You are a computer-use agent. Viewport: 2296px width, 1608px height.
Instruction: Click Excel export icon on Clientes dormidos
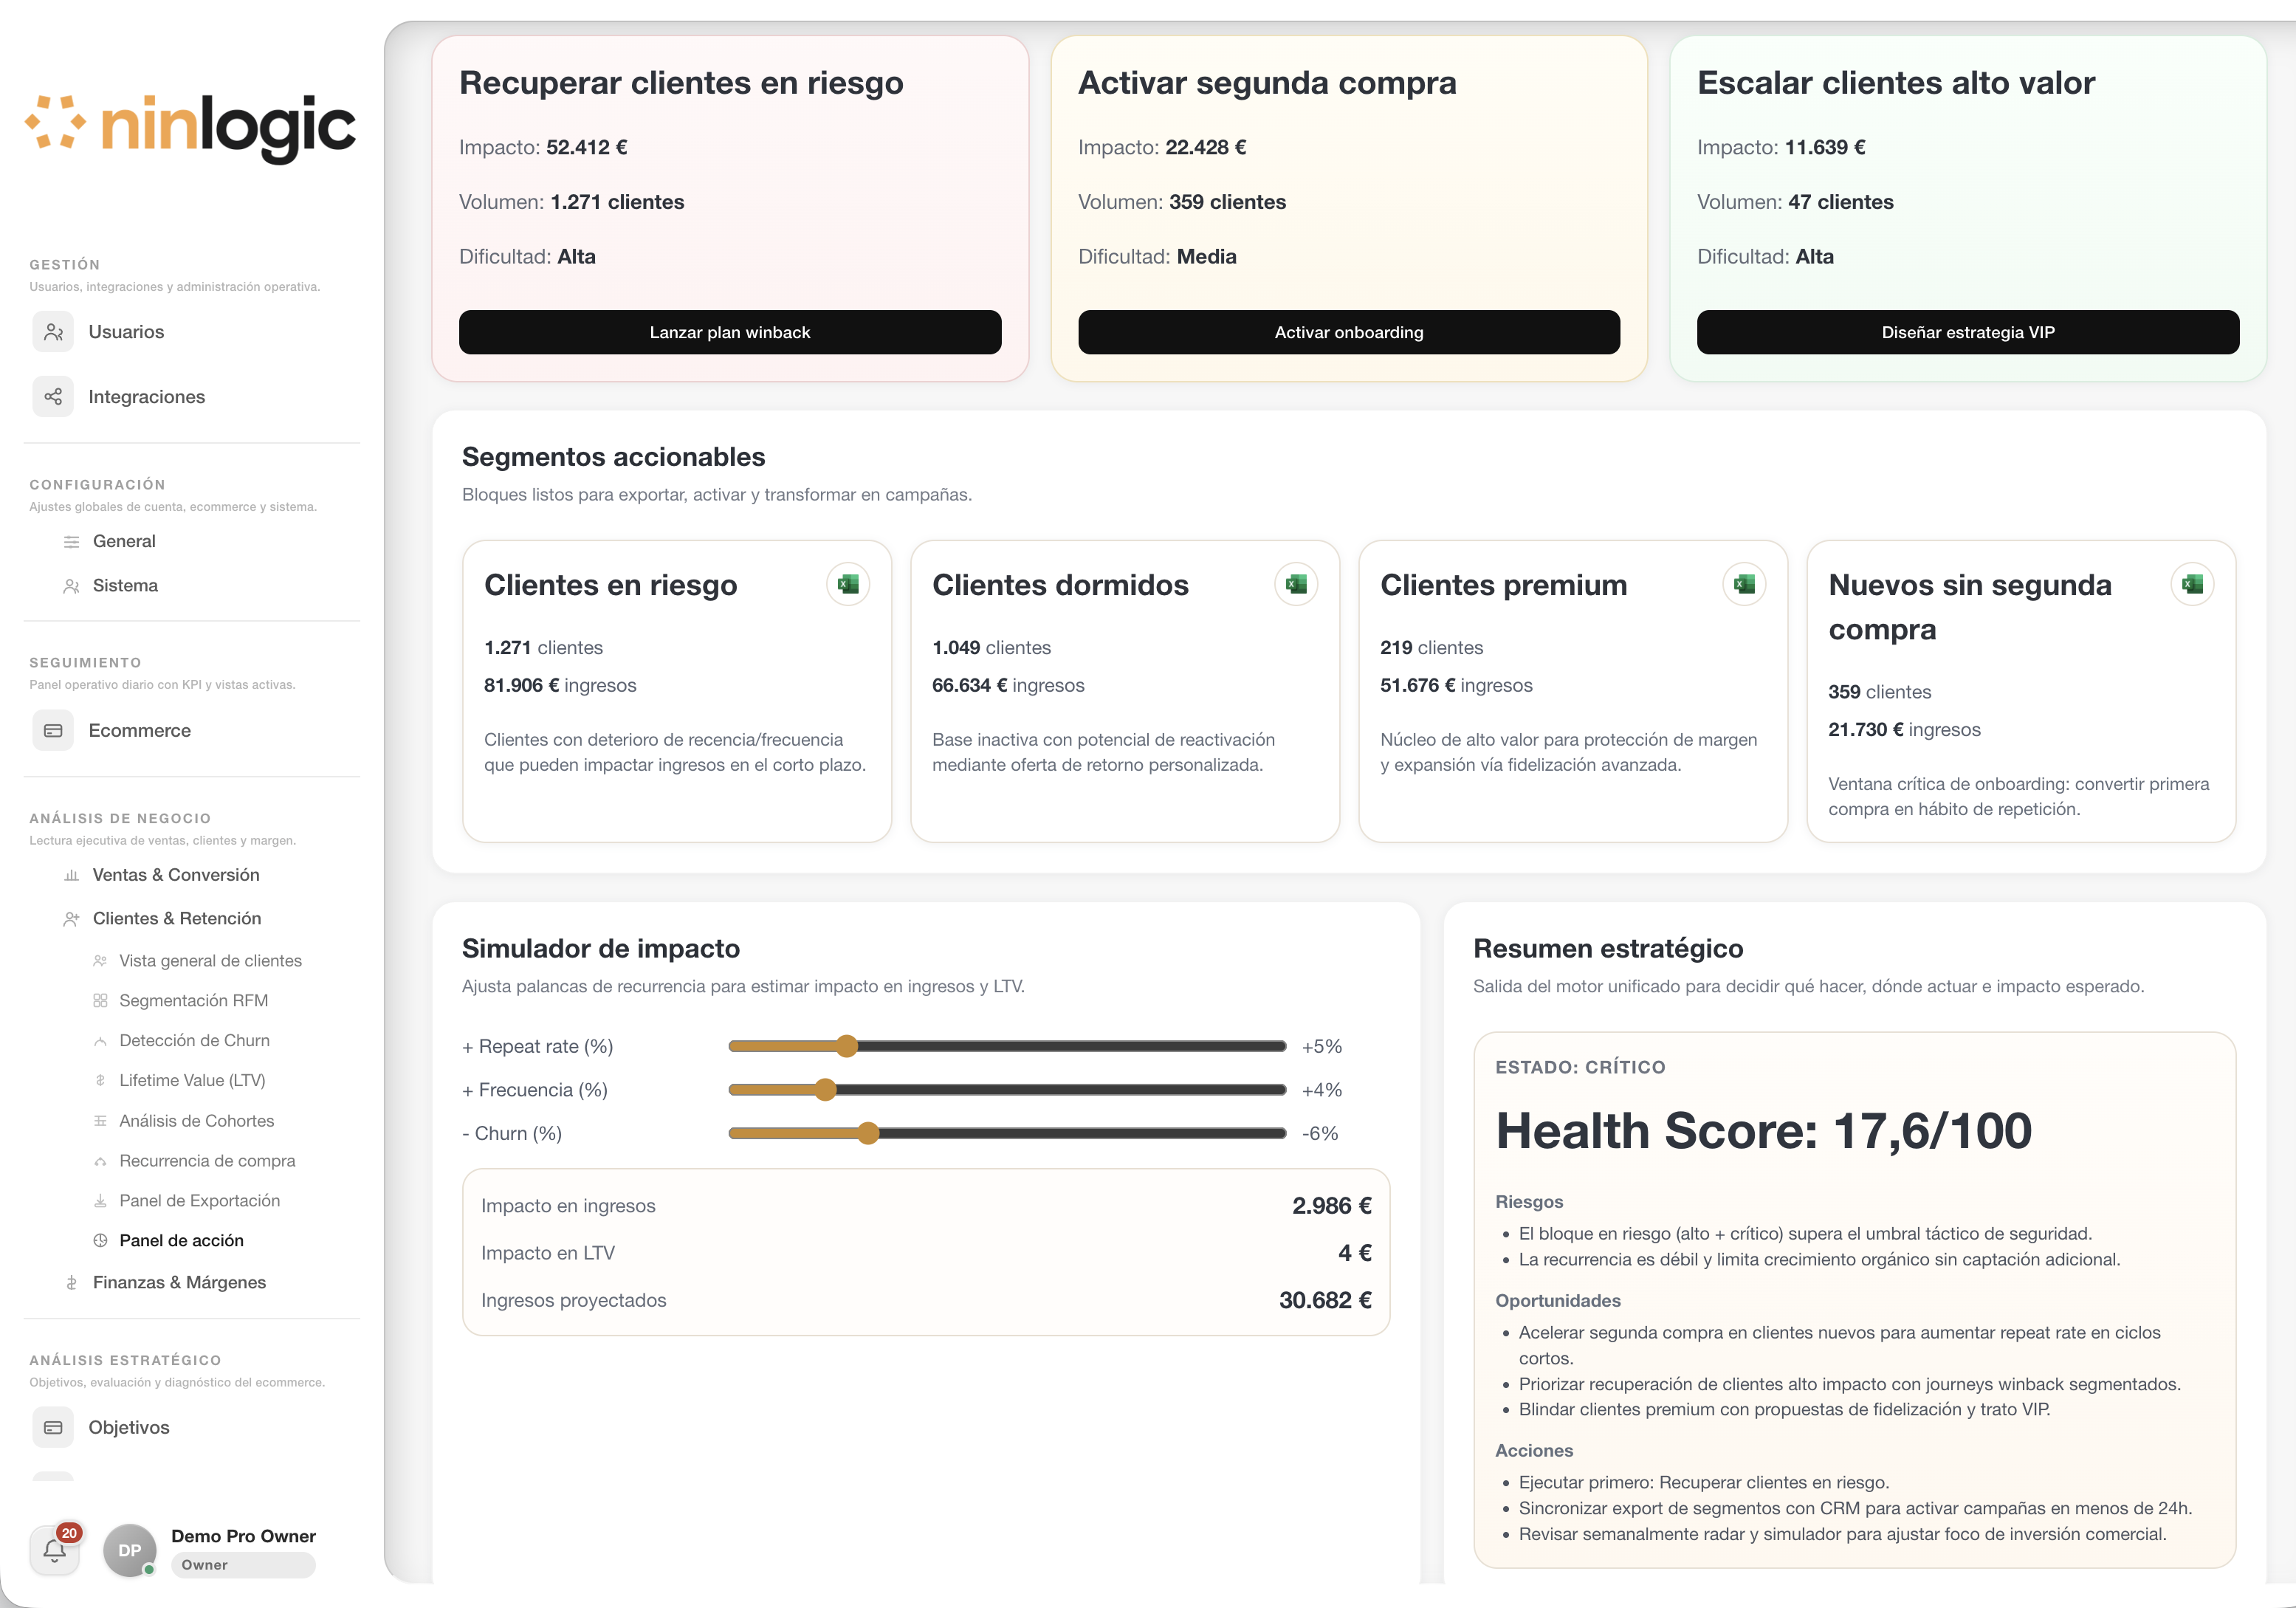[x=1296, y=584]
